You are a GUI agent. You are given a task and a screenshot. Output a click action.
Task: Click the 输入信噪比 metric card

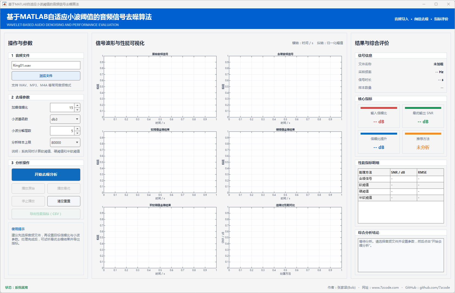click(x=379, y=116)
